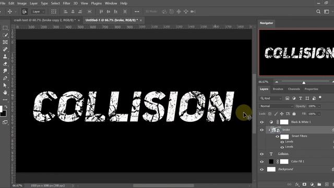334x188 pixels.
Task: Open the Auto-Select Layer dropdown
Action: tap(38, 11)
